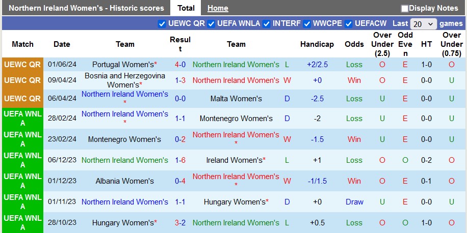Uncheck the UEFACW filter checkbox
Image resolution: width=467 pixels, height=233 pixels.
coord(348,24)
